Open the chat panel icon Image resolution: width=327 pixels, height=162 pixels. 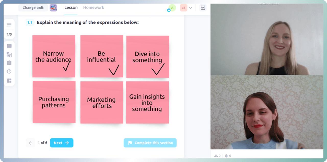coord(9,46)
